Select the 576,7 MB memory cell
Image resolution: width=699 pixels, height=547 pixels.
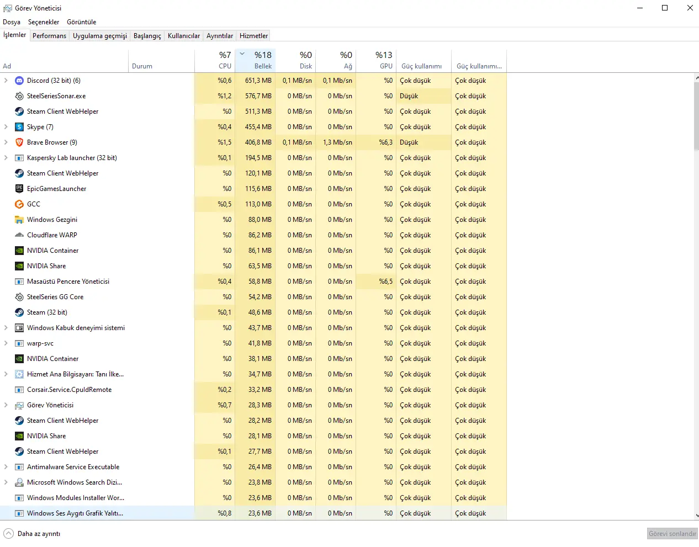click(x=255, y=96)
